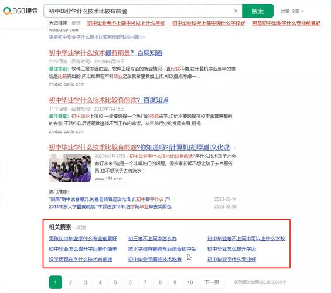
Task: Go to results page 9
Action: tap(175, 282)
